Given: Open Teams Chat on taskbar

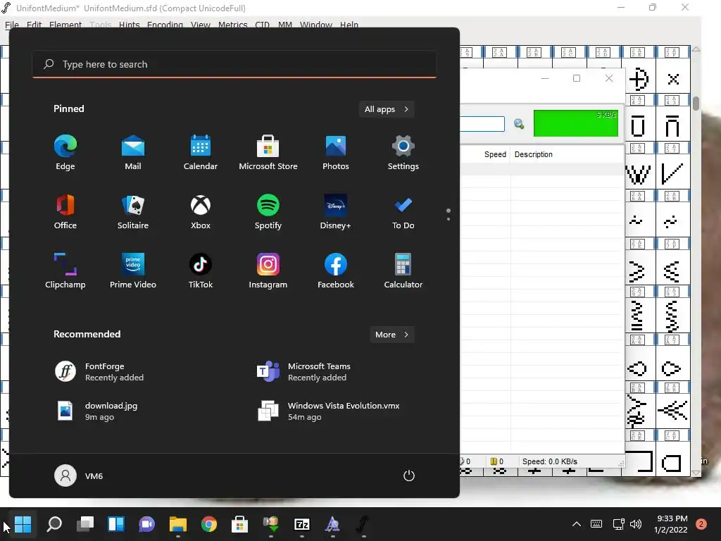Looking at the screenshot, I should pos(146,524).
